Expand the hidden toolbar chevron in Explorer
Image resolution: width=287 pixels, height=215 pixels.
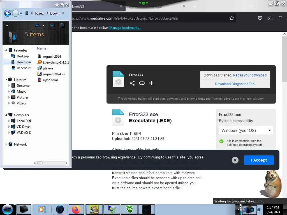pyautogui.click(x=7, y=25)
